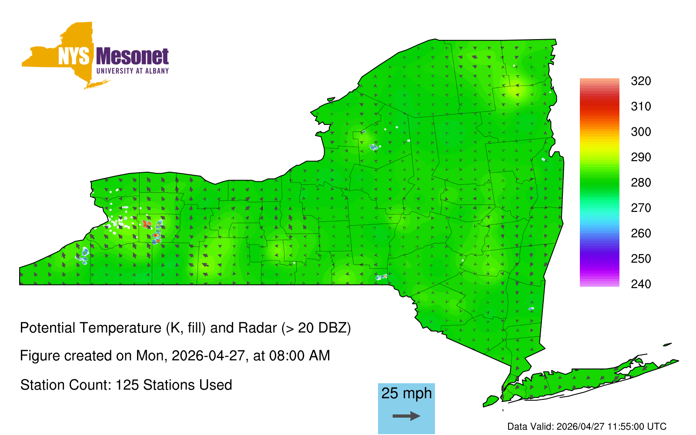Click the Station Count 125 Stations Used text
696x435 pixels.
tap(126, 385)
